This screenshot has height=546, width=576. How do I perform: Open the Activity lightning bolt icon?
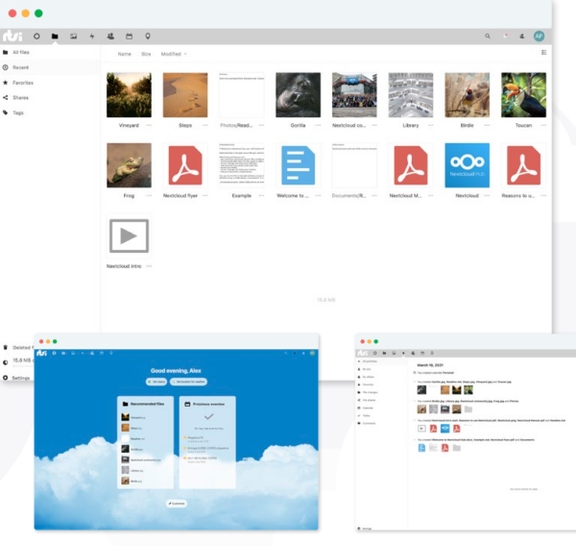(x=92, y=36)
